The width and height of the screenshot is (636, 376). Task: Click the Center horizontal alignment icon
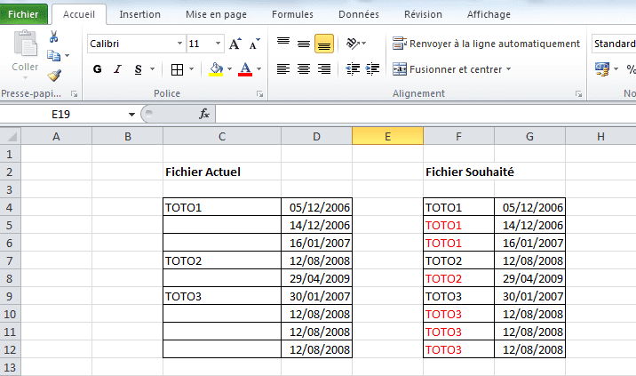tap(303, 69)
